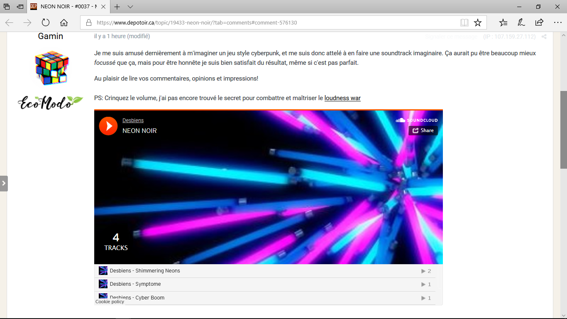Screen dimensions: 567x319
Task: Expand the left sidebar arrow handle
Action: pos(4,183)
